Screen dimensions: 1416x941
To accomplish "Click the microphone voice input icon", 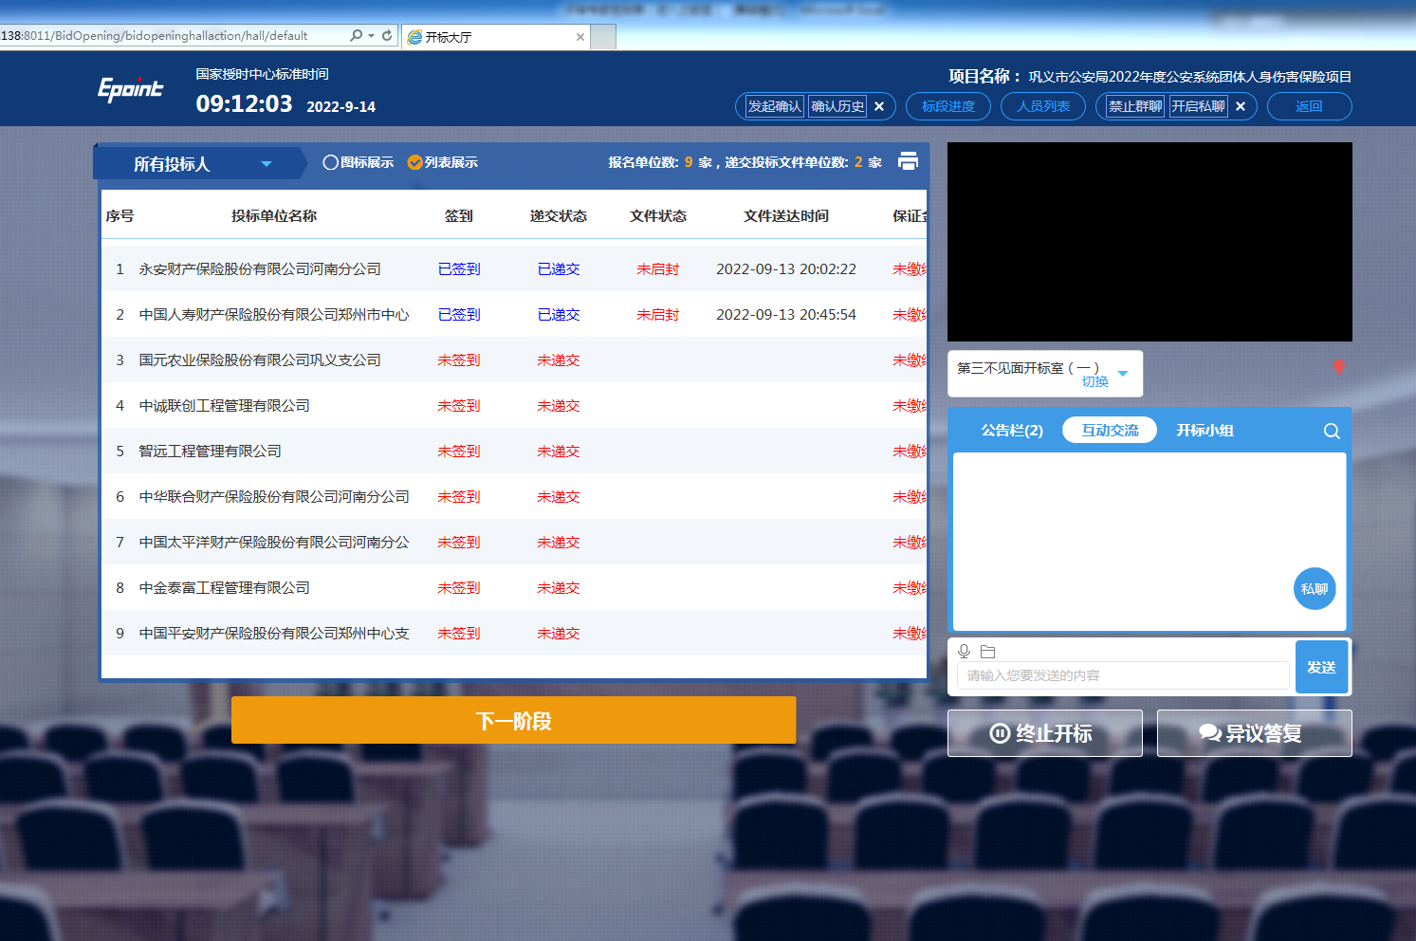I will [x=964, y=651].
